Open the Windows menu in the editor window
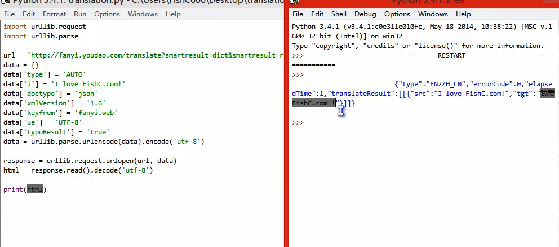The height and width of the screenshot is (247, 559). (143, 14)
